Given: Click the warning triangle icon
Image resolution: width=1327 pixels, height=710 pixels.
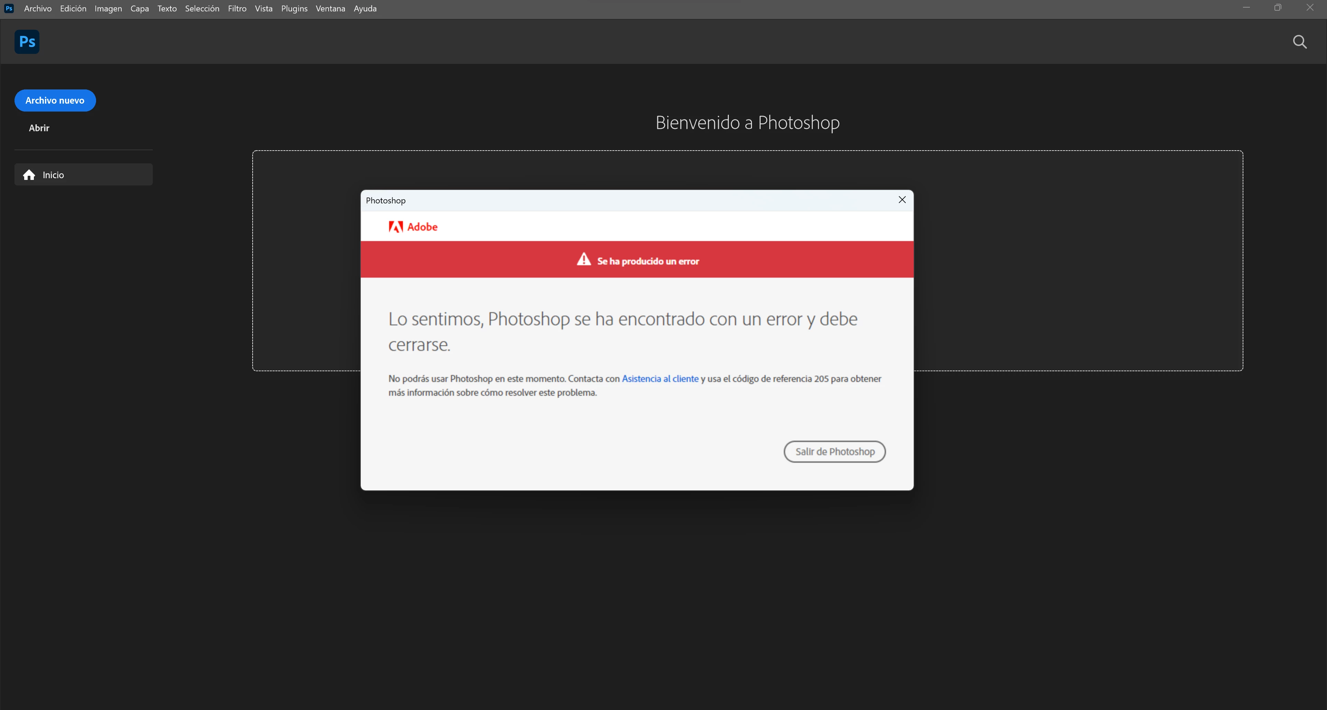Looking at the screenshot, I should pos(583,259).
